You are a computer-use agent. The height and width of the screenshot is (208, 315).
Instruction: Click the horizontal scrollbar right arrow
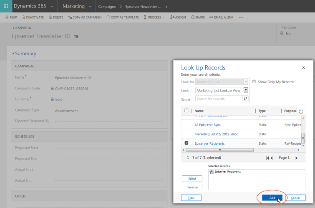point(299,150)
